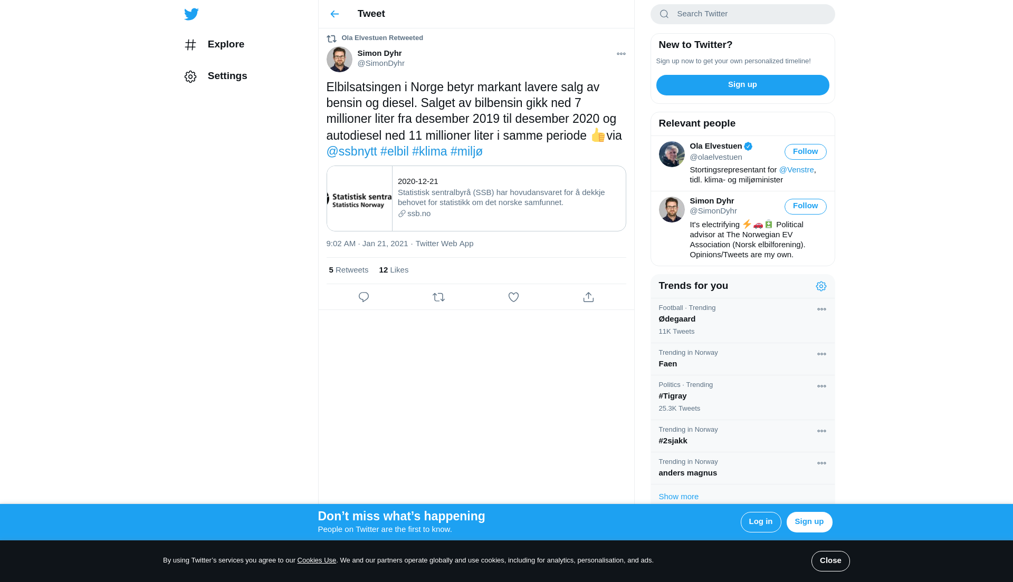Go back using the arrow icon

pyautogui.click(x=335, y=14)
